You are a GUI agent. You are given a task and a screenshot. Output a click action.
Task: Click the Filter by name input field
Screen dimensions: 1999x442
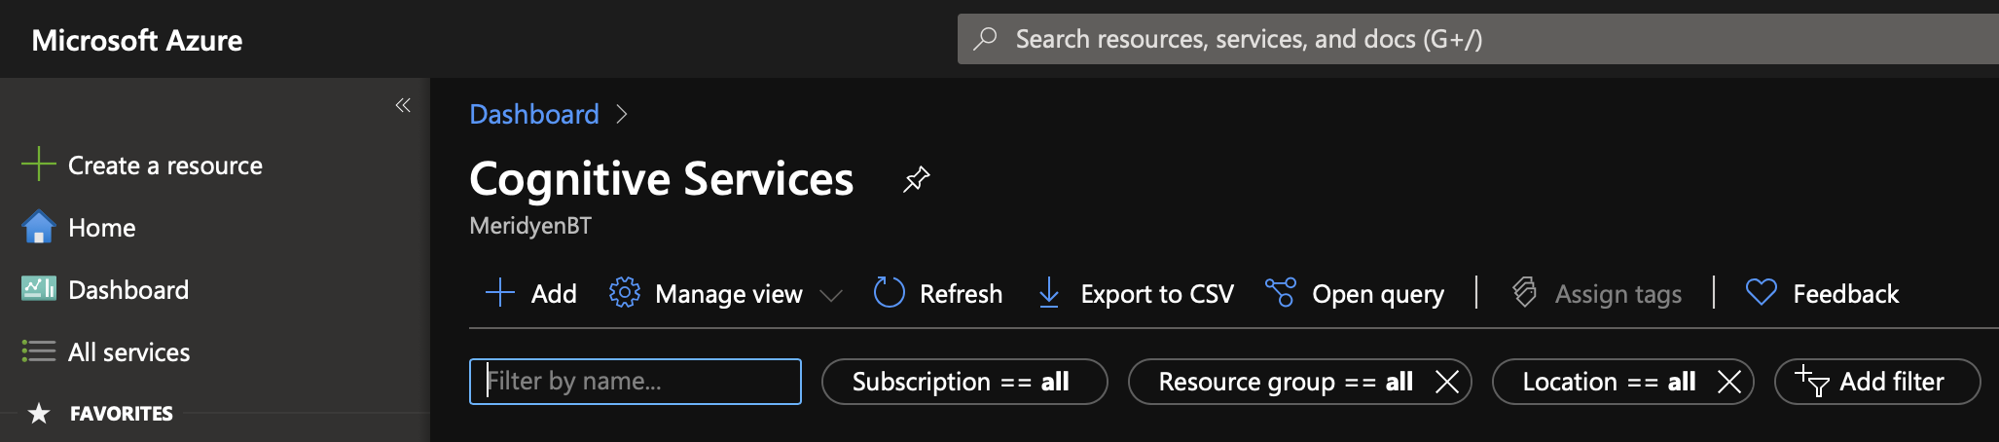point(636,382)
